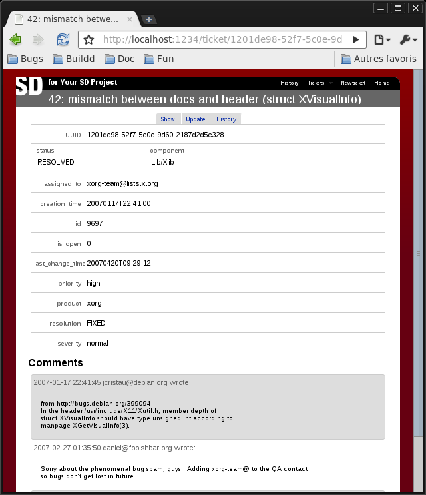The width and height of the screenshot is (426, 495).
Task: Click the jcristau@debian.org comment header
Action: [112, 382]
